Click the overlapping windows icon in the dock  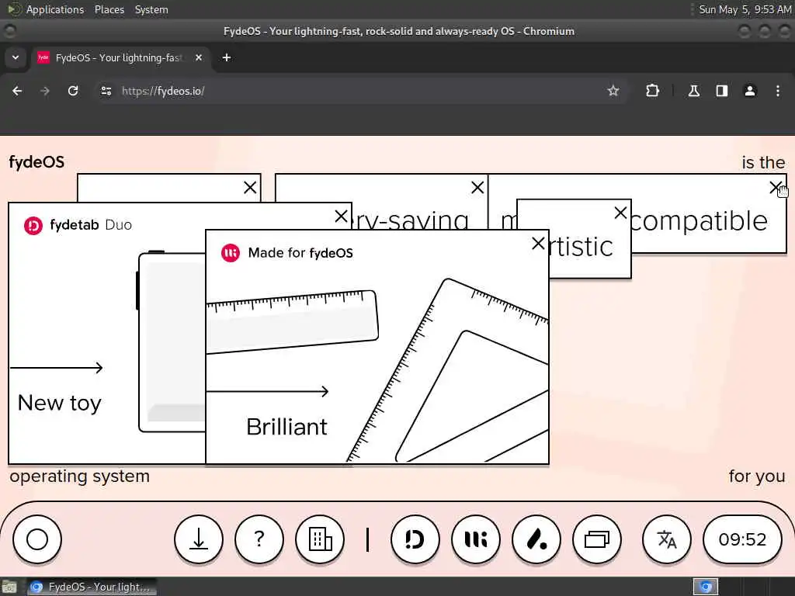point(597,539)
